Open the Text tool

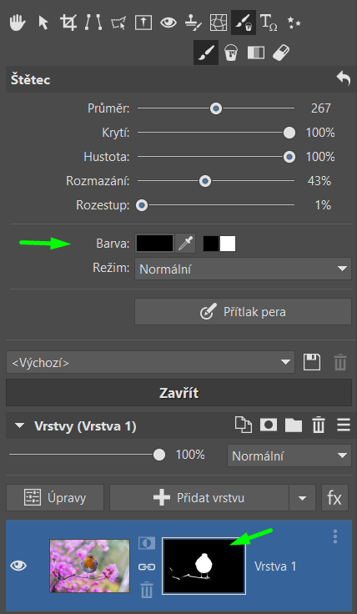pos(269,23)
